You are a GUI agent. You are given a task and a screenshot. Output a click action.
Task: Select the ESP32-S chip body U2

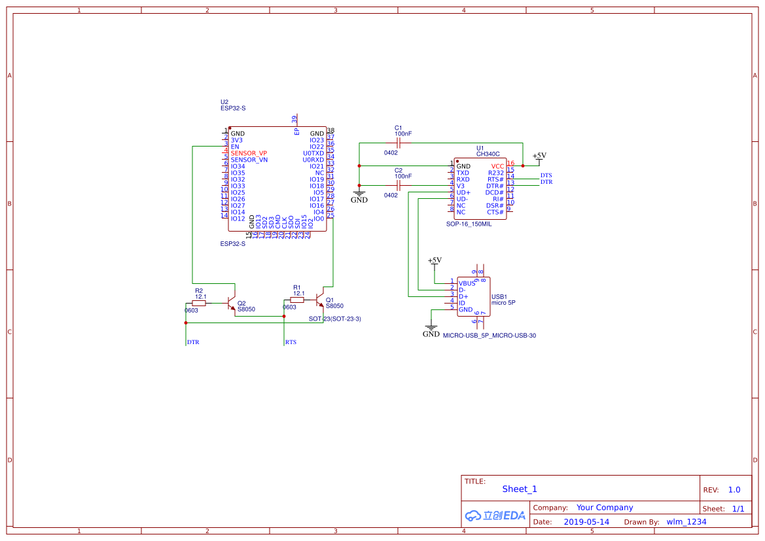277,179
